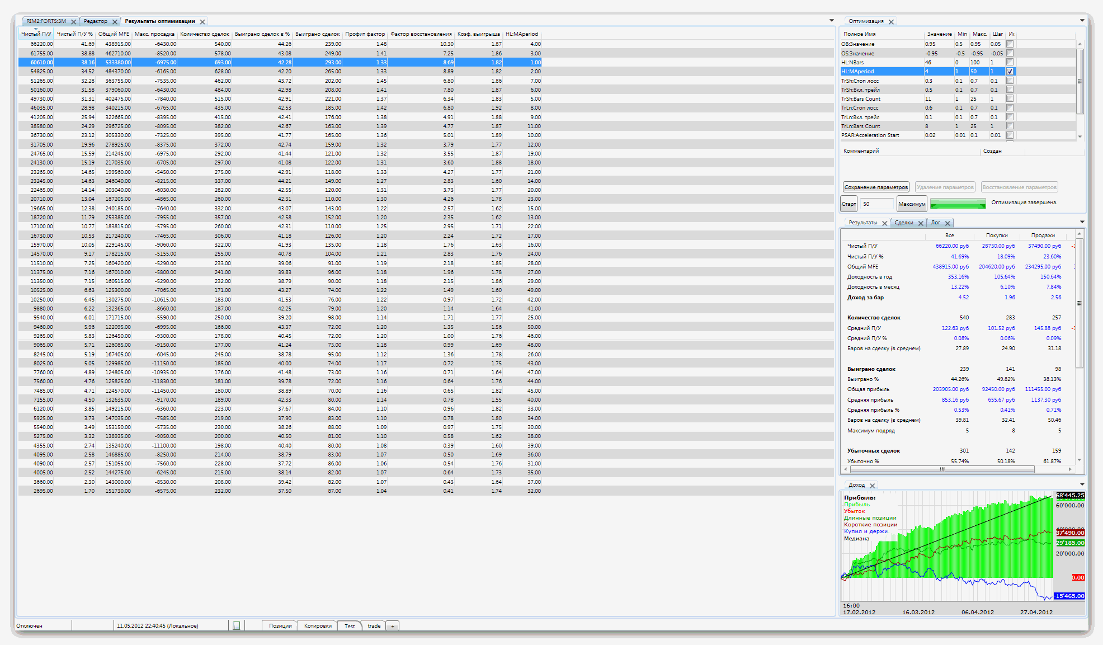
Task: Close the Сделки tab
Action: click(x=921, y=223)
